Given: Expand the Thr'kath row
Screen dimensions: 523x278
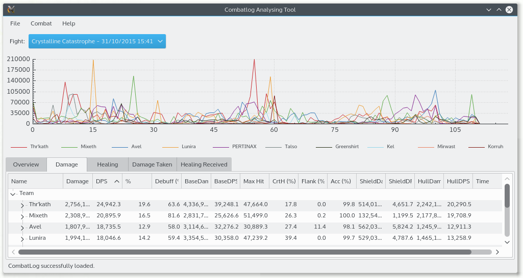Looking at the screenshot, I should (x=22, y=205).
